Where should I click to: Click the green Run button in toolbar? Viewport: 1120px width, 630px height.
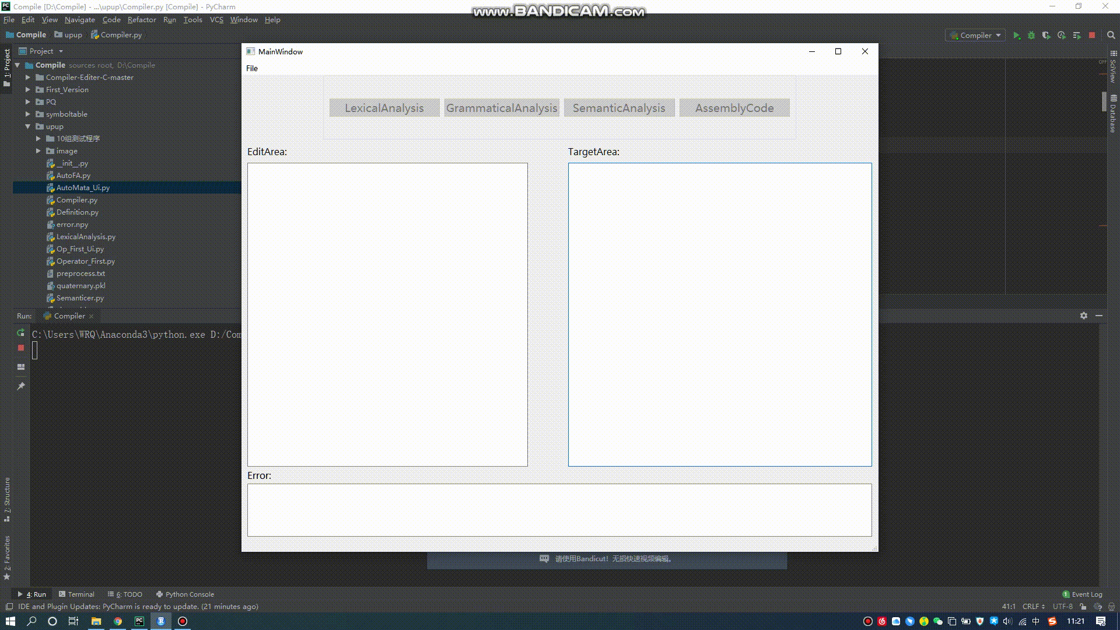click(1016, 36)
